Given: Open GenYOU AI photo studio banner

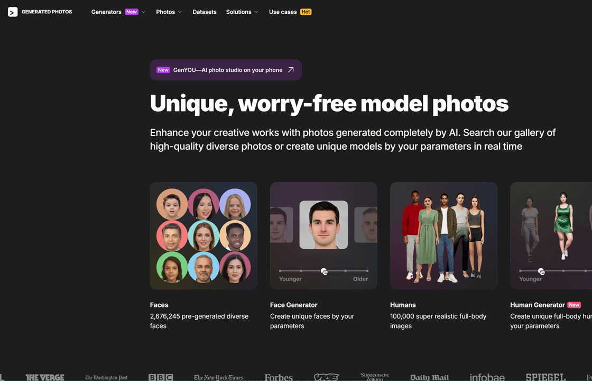Looking at the screenshot, I should click(x=226, y=70).
